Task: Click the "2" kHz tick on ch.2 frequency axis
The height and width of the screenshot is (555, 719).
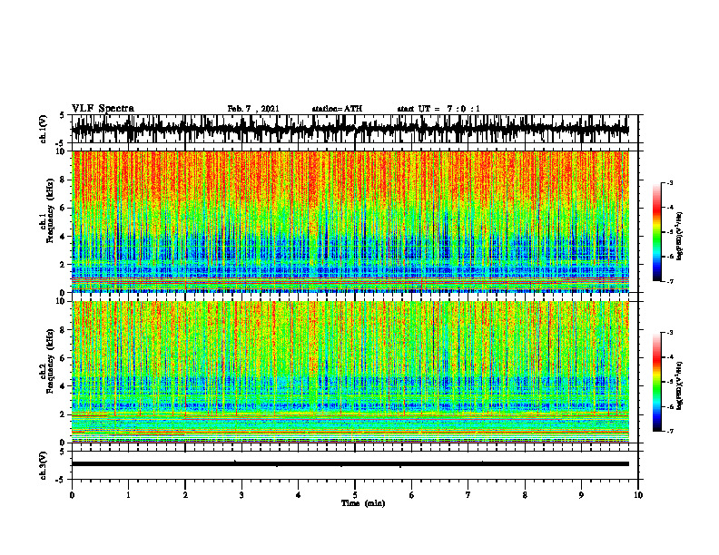Action: coord(63,414)
